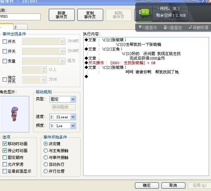Select red 开关操作 command line

(120, 63)
